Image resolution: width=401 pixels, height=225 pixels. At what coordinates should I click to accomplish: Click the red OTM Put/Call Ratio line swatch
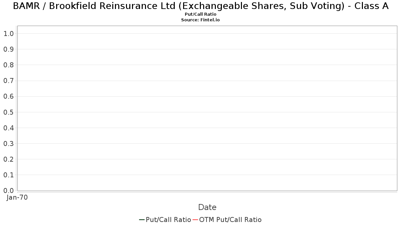click(x=195, y=220)
